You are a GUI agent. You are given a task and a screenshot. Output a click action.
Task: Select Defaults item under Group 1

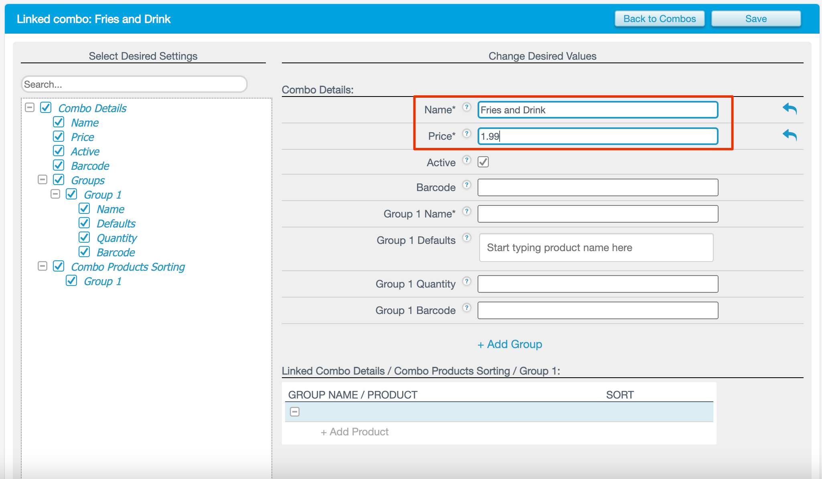tap(116, 224)
